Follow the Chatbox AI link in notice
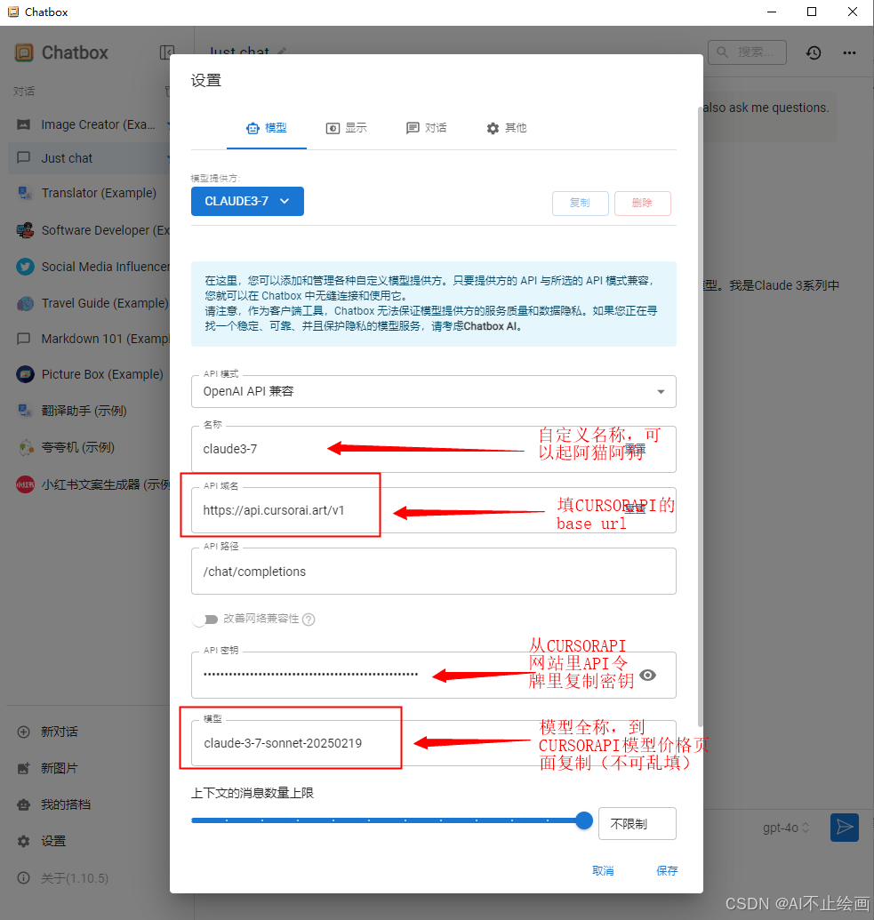Viewport: 874px width, 920px height. tap(492, 326)
